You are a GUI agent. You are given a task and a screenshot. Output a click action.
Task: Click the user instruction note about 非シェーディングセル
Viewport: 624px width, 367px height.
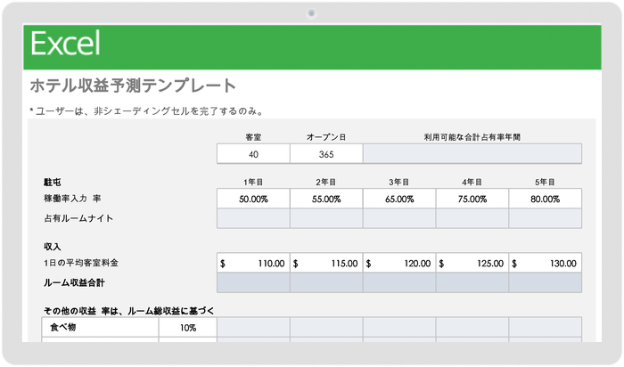pyautogui.click(x=147, y=111)
